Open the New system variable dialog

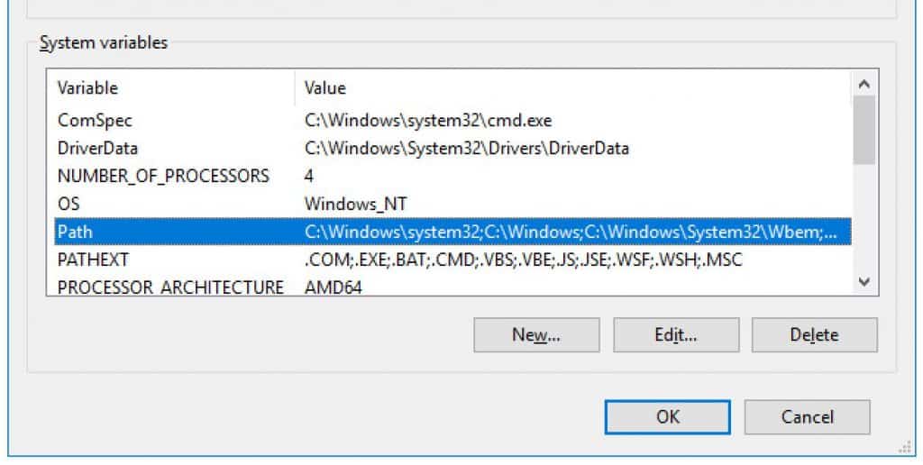point(536,335)
